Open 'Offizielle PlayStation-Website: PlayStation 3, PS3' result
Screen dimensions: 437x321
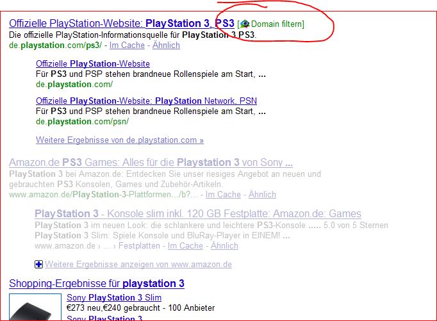(122, 24)
